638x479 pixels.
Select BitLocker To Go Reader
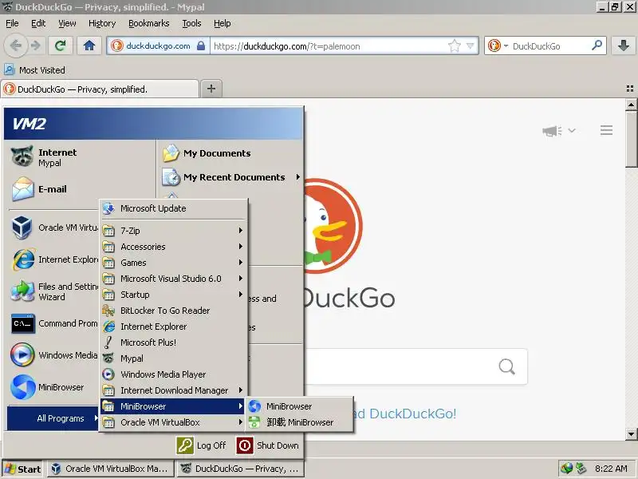(174, 311)
